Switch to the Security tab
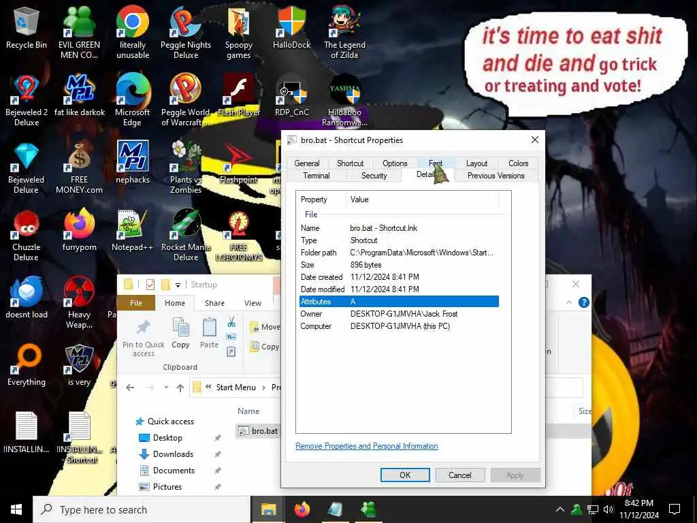The height and width of the screenshot is (523, 697). coord(374,176)
